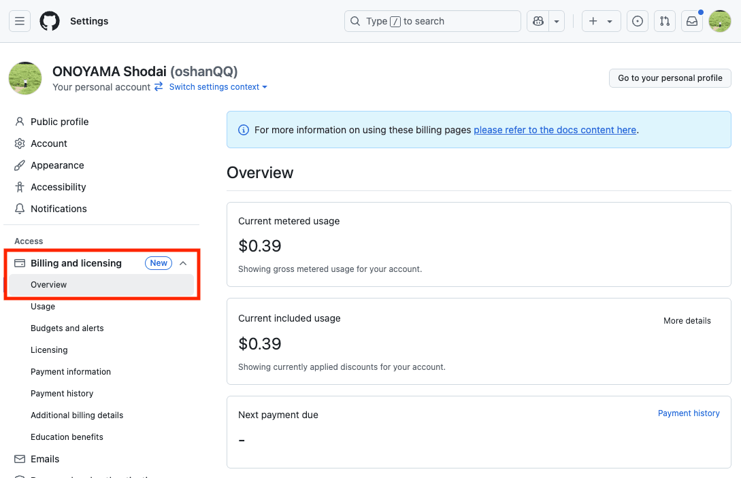The width and height of the screenshot is (741, 478).
Task: Click the Settings title in header
Action: [89, 21]
